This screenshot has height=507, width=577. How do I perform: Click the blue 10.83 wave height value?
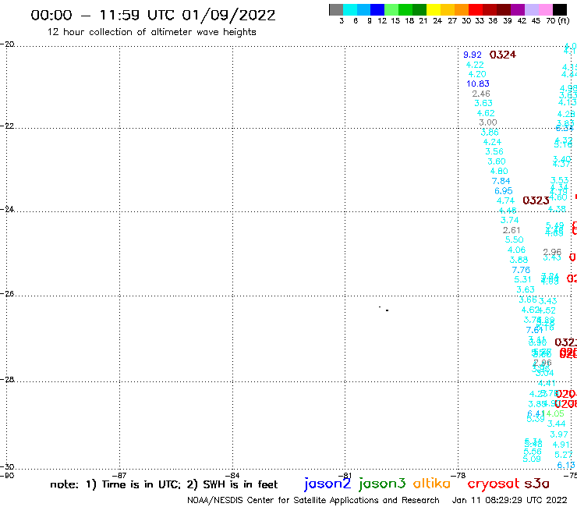478,84
